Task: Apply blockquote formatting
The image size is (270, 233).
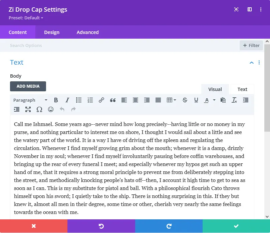Action: click(113, 100)
